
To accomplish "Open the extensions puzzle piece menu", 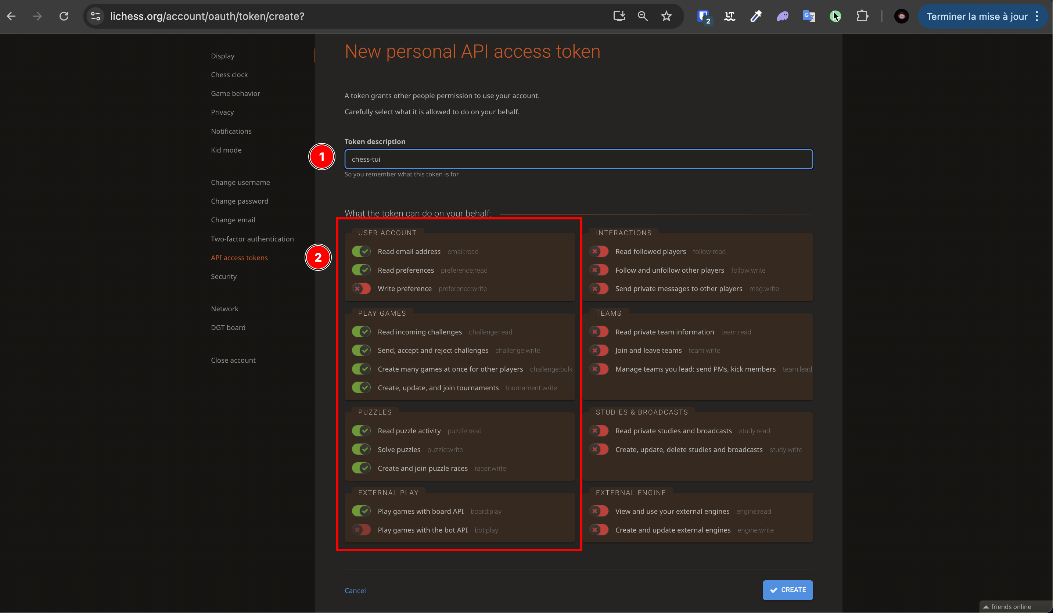I will point(862,16).
